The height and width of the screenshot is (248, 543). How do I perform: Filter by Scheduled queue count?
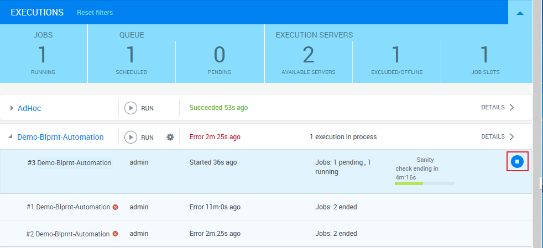[x=131, y=56]
